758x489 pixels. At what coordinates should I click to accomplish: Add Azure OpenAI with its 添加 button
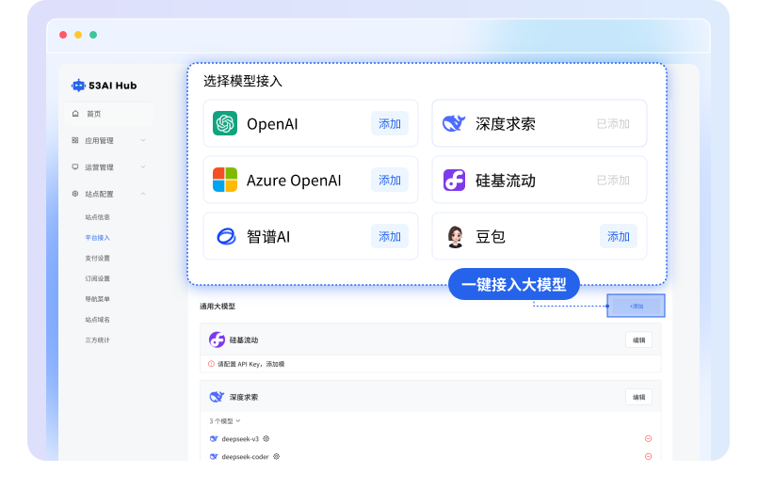[390, 180]
